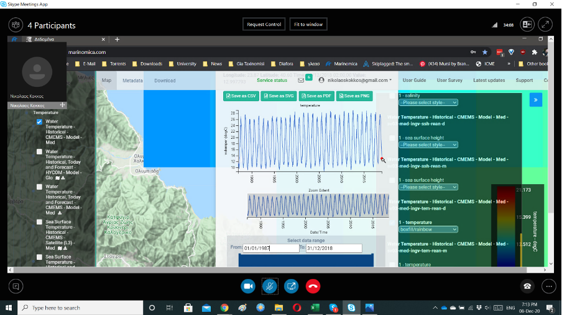Turn on the video camera
562x315 pixels.
pos(249,286)
